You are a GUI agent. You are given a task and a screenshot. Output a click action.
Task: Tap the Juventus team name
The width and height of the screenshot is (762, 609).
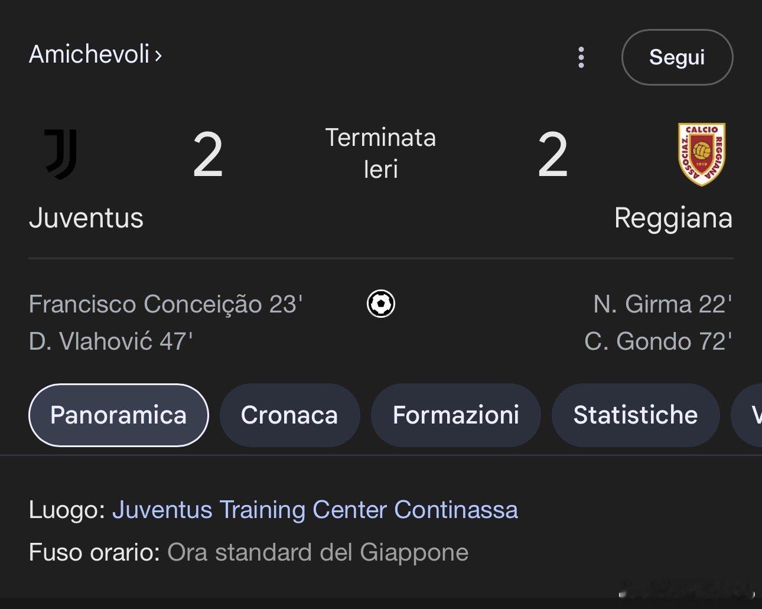[x=86, y=217]
